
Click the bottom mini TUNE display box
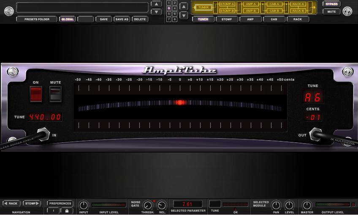click(x=215, y=204)
